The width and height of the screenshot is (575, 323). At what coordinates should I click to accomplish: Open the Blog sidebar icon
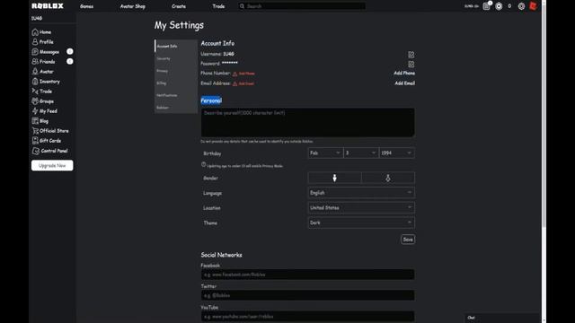(35, 121)
